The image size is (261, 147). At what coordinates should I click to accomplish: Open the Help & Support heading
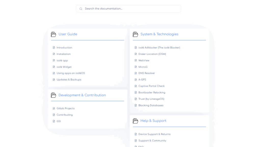coord(153,121)
